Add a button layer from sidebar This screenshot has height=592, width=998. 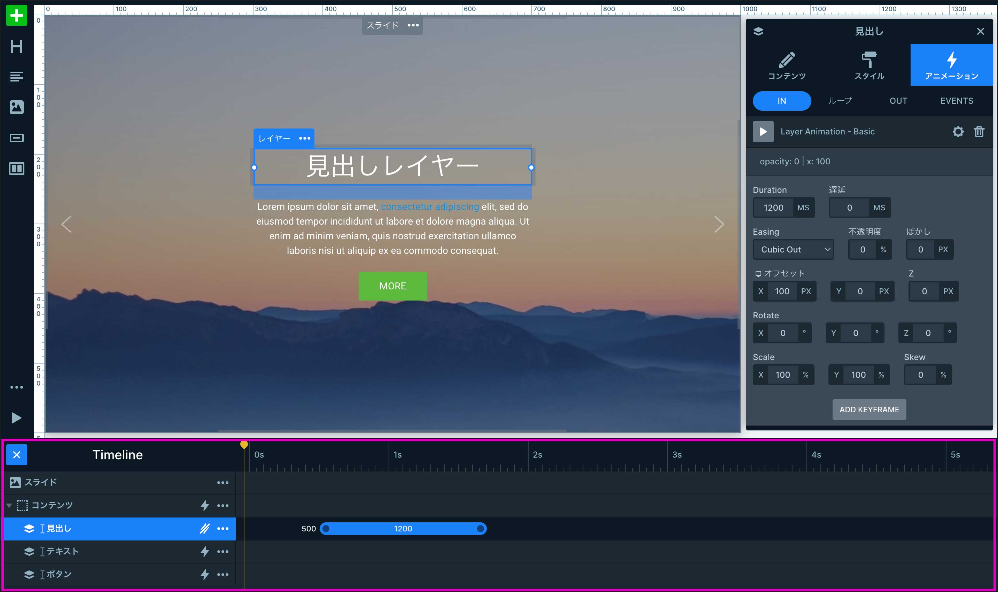coord(16,138)
